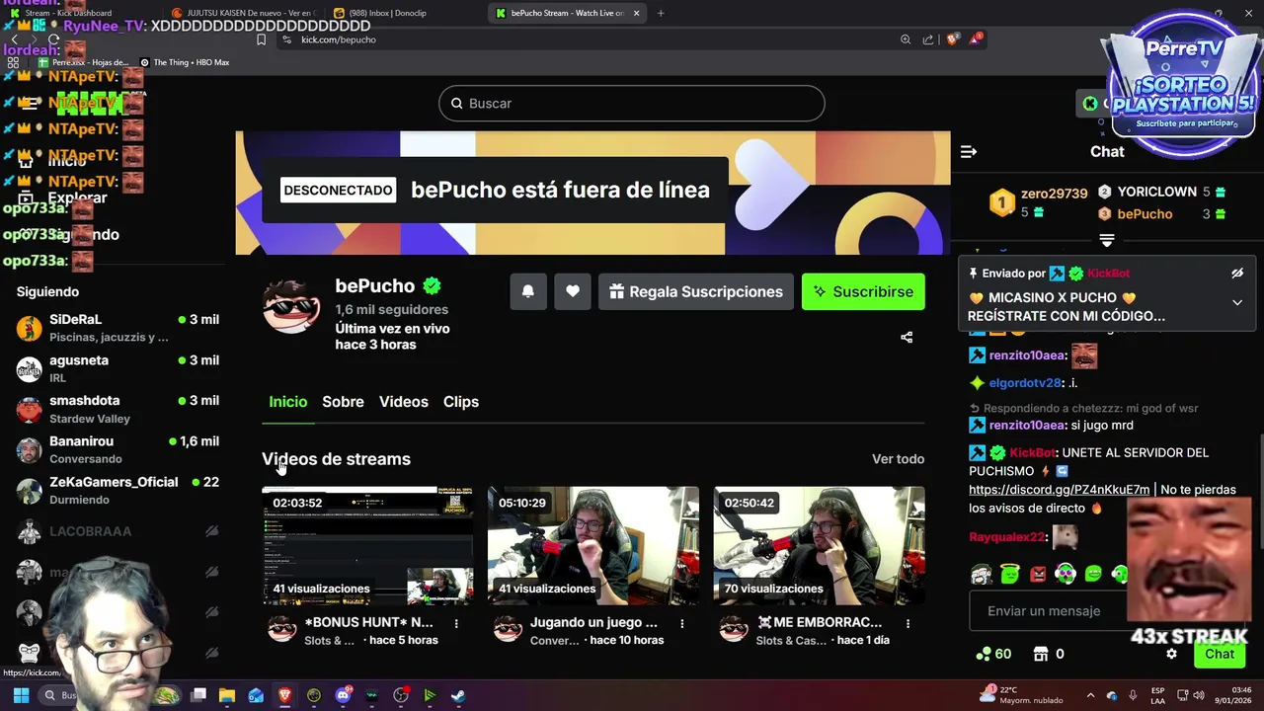Click zero29739 in chat leaderboard

click(1054, 194)
